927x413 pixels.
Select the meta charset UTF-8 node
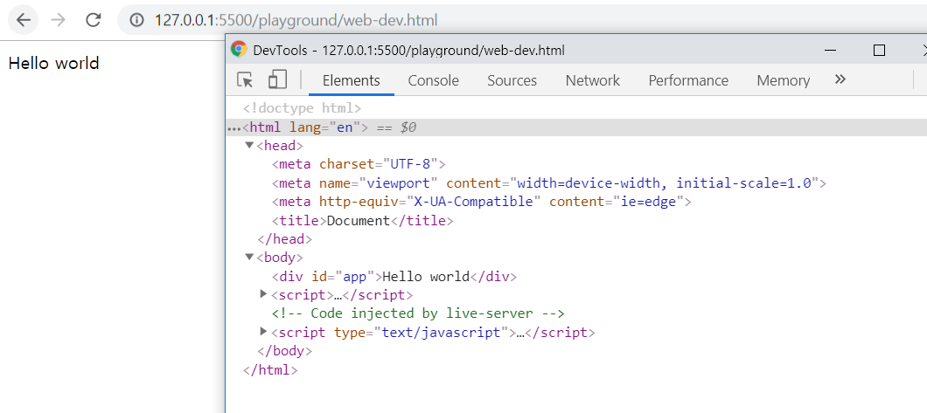point(359,164)
